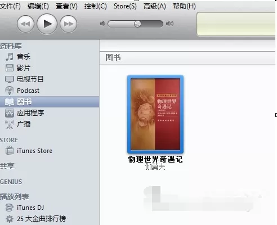Open Podcast library section

(x=28, y=91)
